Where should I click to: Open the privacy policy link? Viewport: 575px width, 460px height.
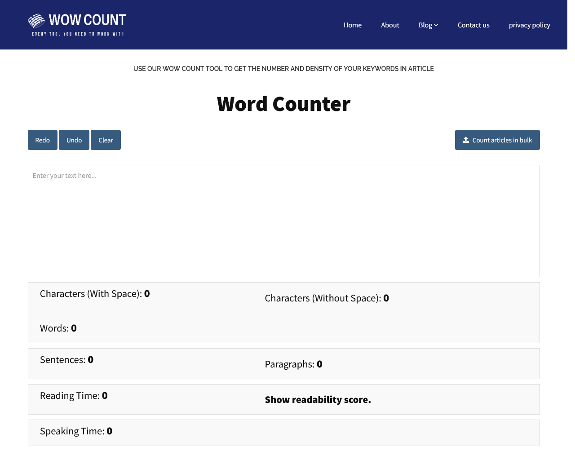(529, 25)
